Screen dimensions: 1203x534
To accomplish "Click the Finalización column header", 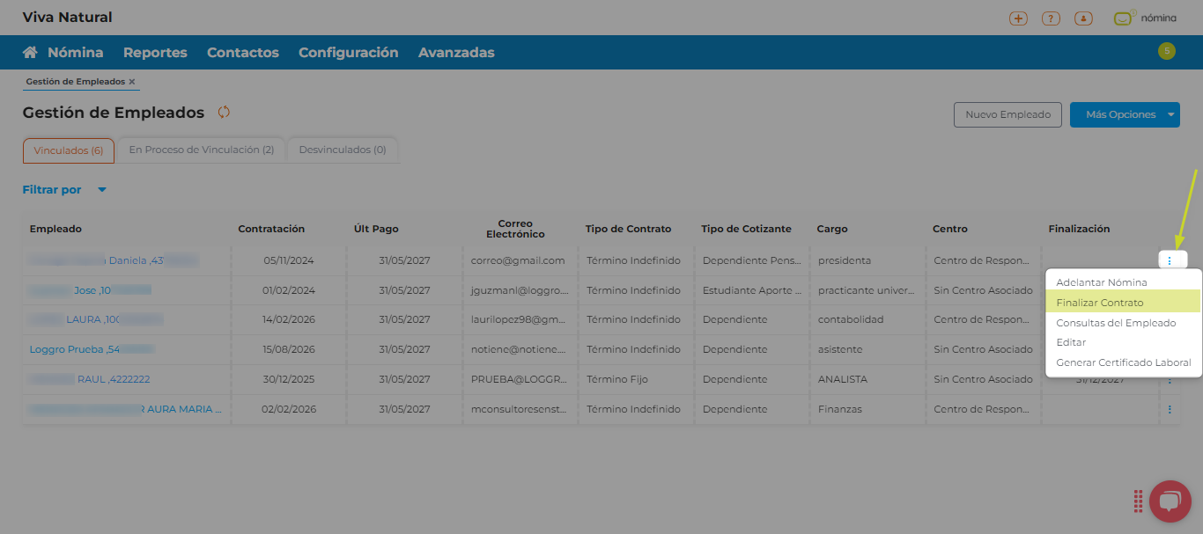I will click(1079, 229).
